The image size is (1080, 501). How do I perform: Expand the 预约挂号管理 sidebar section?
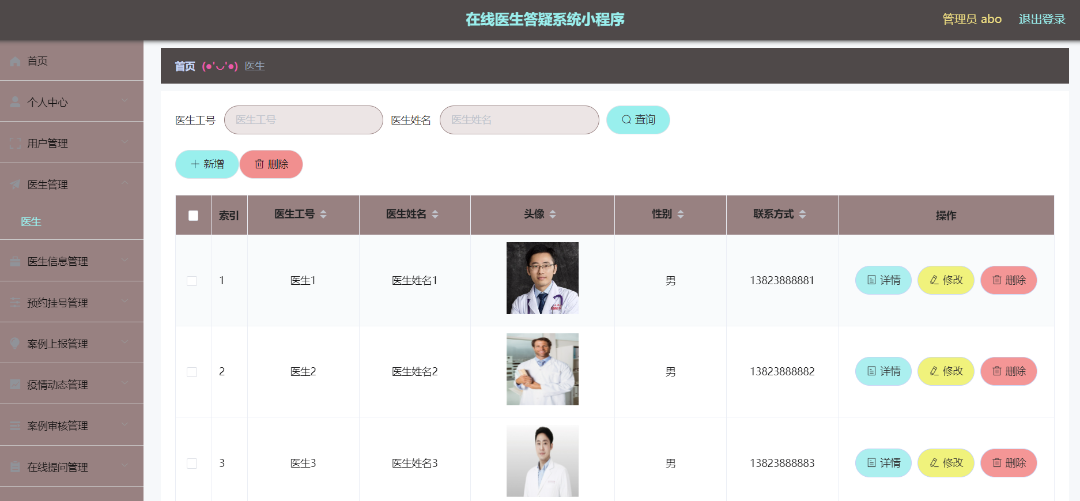point(71,303)
